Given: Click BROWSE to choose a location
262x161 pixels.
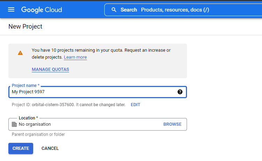Looking at the screenshot, I should coord(172,124).
